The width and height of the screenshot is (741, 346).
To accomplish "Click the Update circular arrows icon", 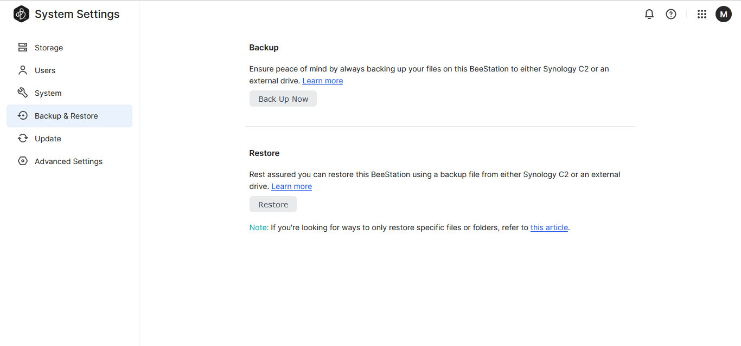I will 23,139.
